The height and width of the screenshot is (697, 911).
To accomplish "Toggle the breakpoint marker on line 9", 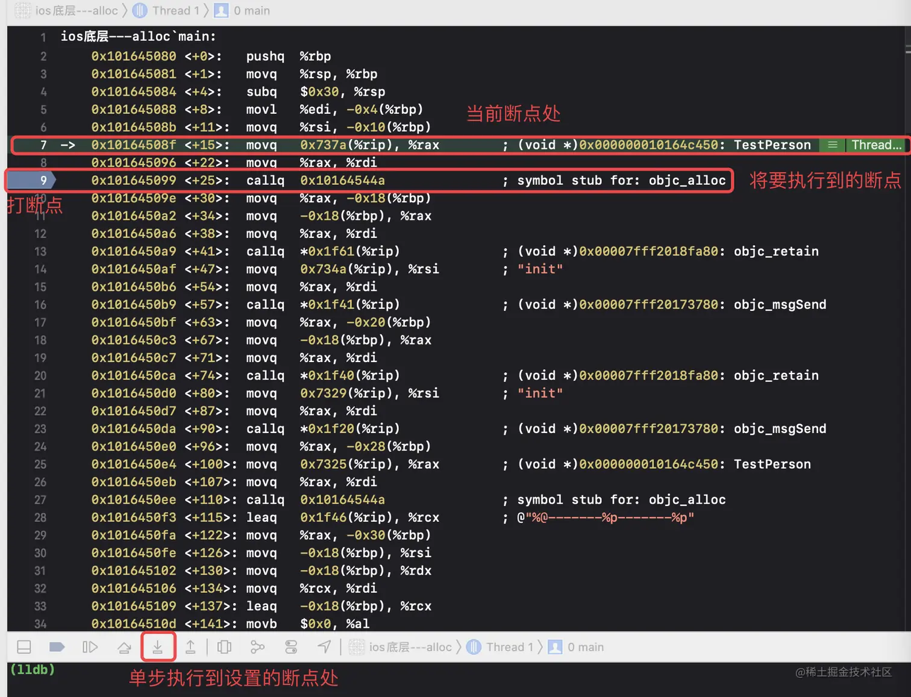I will click(x=30, y=180).
